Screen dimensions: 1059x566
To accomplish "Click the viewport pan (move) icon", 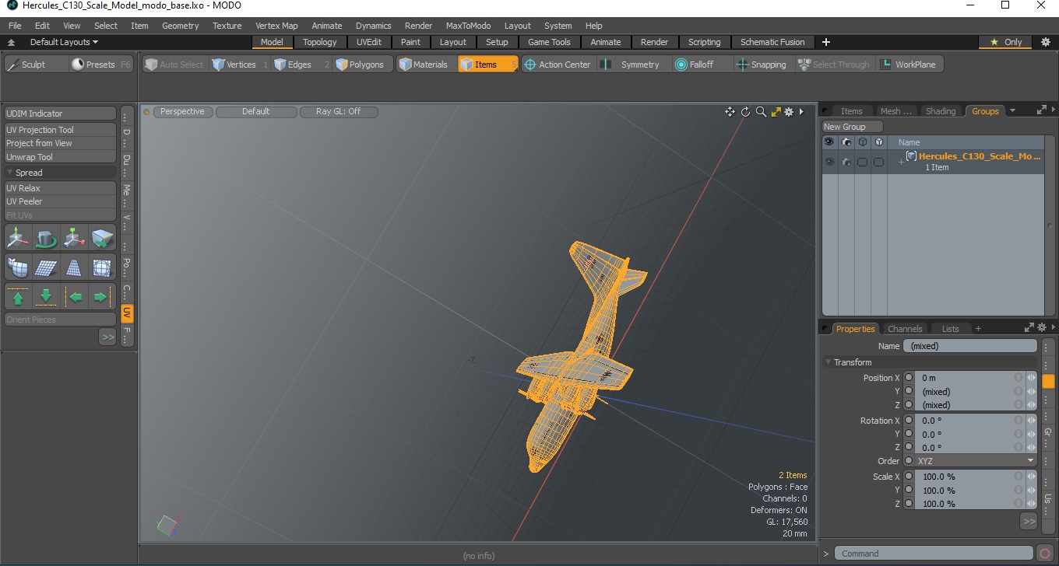I will tap(730, 112).
